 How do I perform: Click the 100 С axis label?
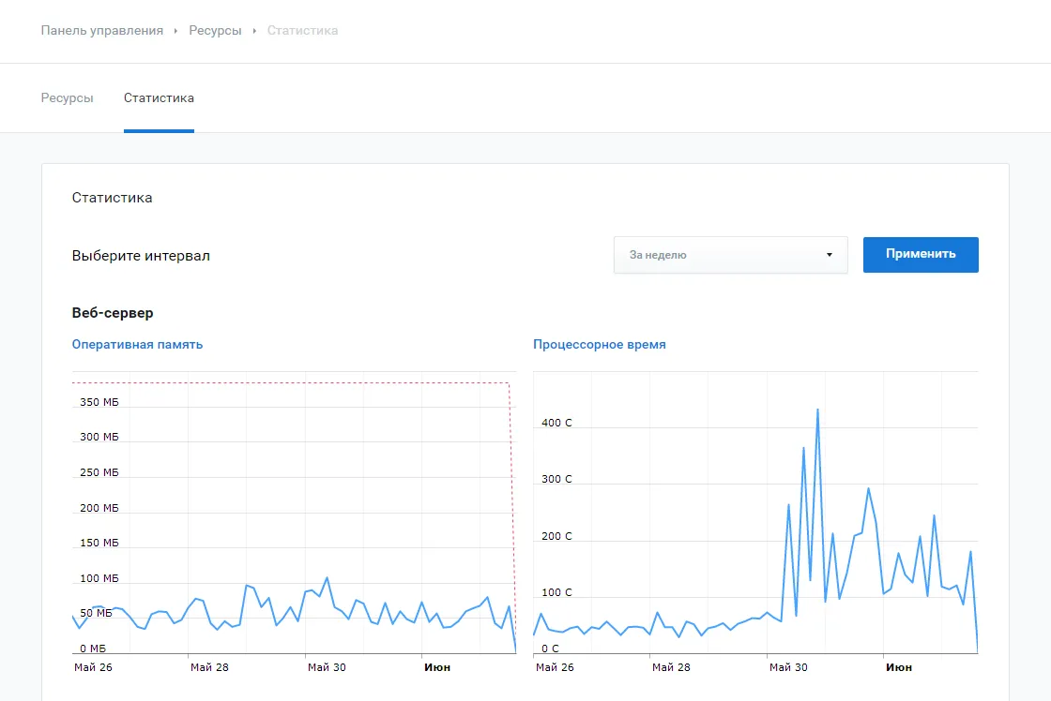[x=557, y=592]
